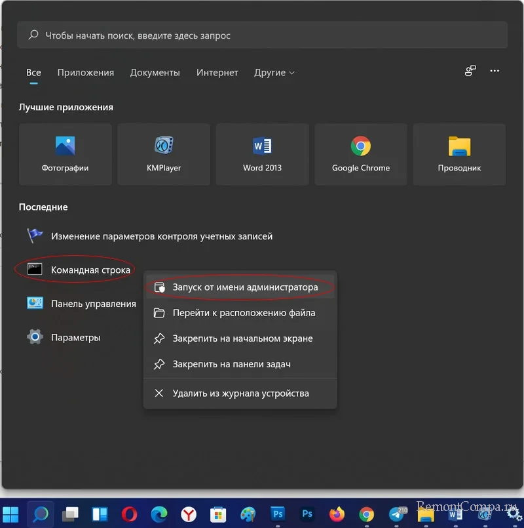Switch to the Документы tab
524x528 pixels.
155,73
